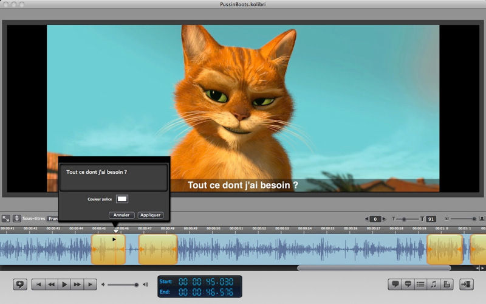Viewport: 486px width, 304px height.
Task: Click the subtitle overlay text on the video
Action: coord(242,185)
